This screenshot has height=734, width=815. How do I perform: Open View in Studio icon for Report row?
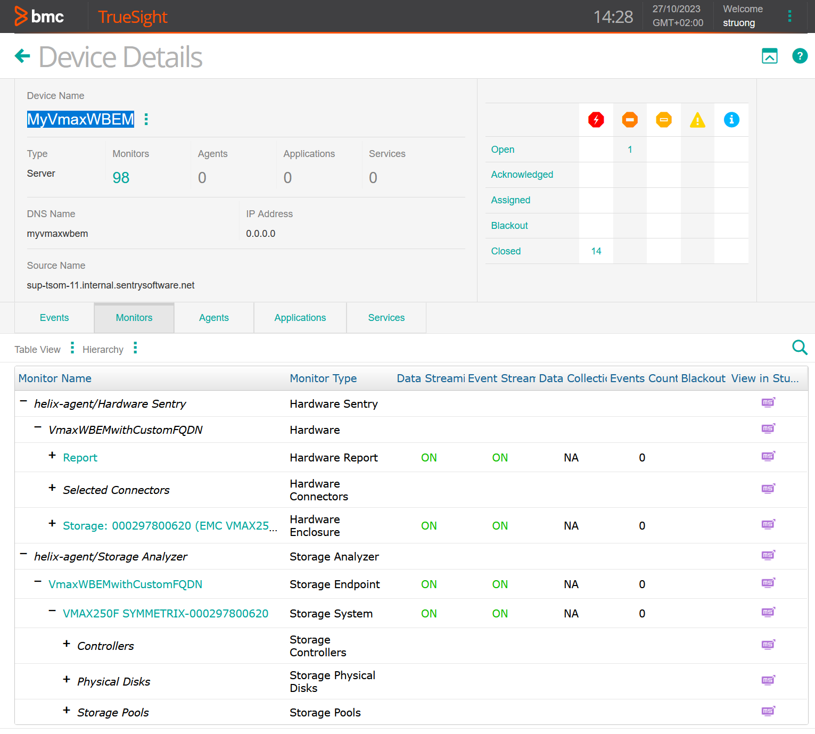click(768, 456)
